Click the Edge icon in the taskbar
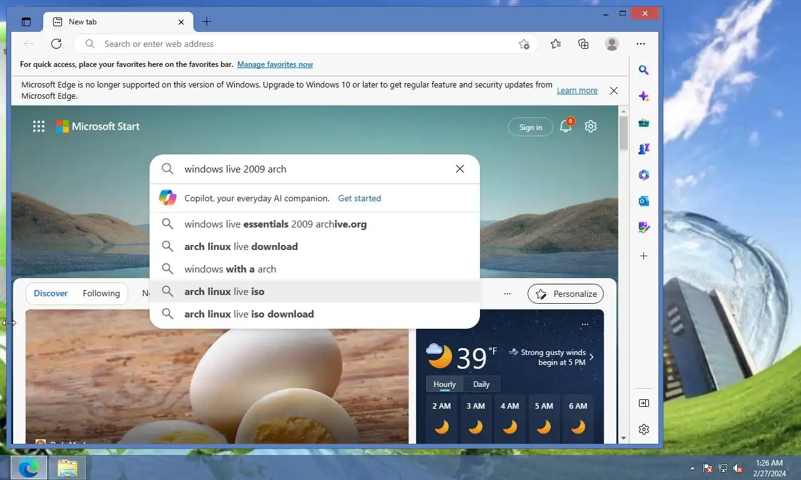The height and width of the screenshot is (480, 801). [x=28, y=467]
